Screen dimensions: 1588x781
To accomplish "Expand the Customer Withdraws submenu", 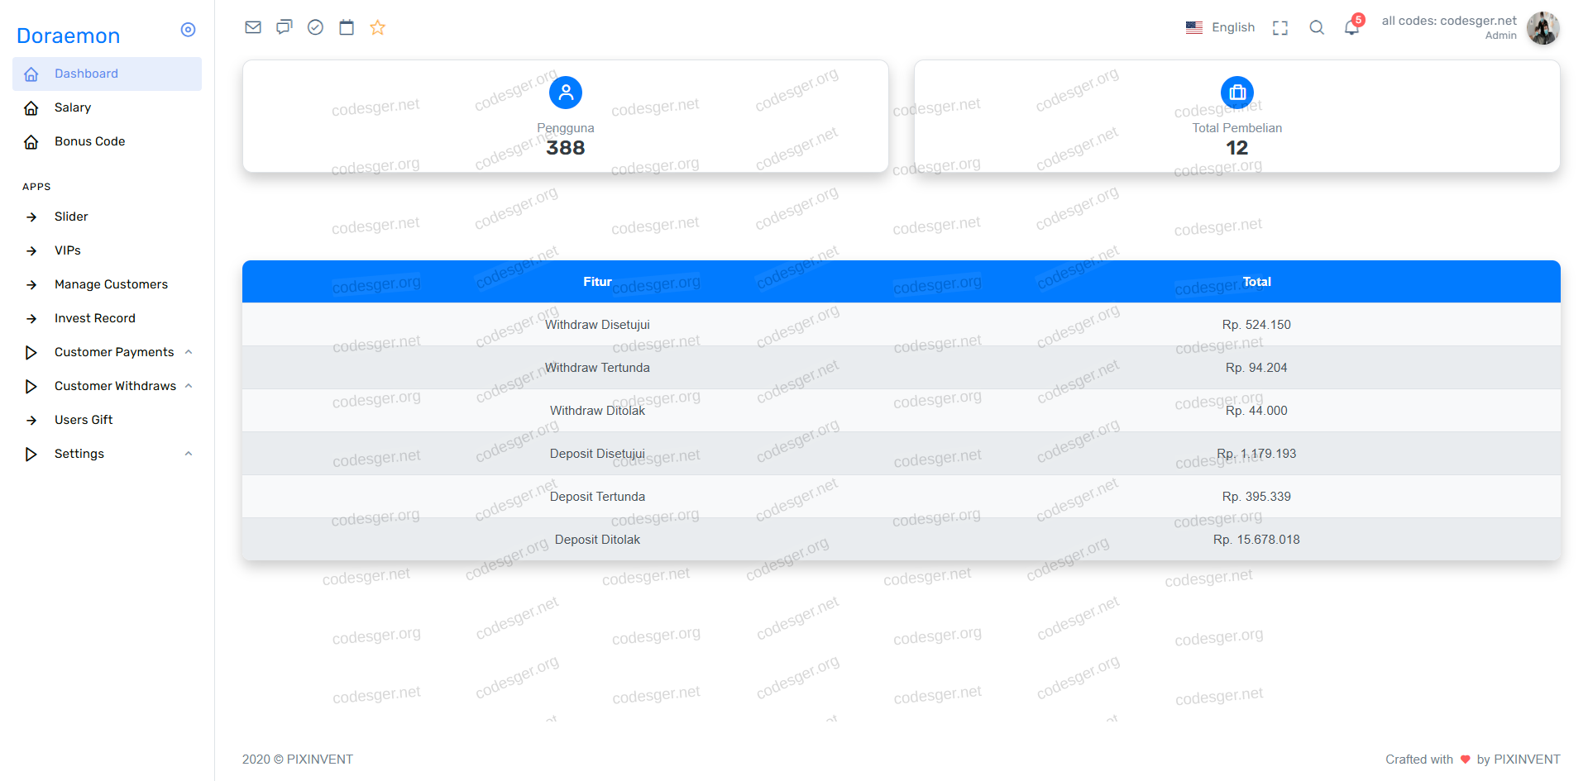I will 115,386.
